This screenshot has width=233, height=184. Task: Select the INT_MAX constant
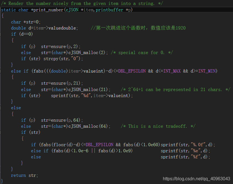[172, 71]
